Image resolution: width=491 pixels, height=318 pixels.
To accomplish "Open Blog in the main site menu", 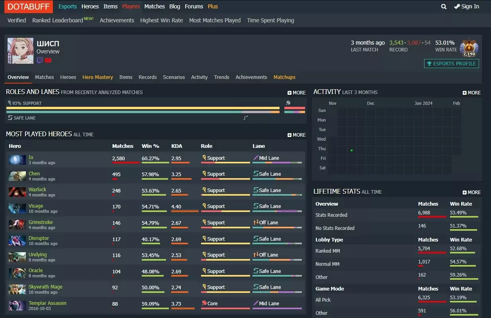I will coord(174,6).
